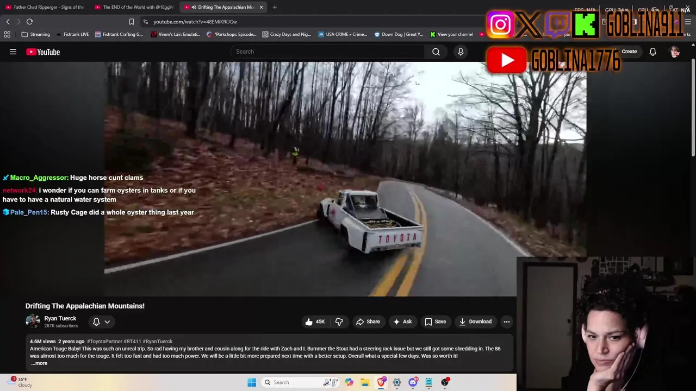
Task: Expand the subscription notification dropdown arrow
Action: click(x=107, y=321)
